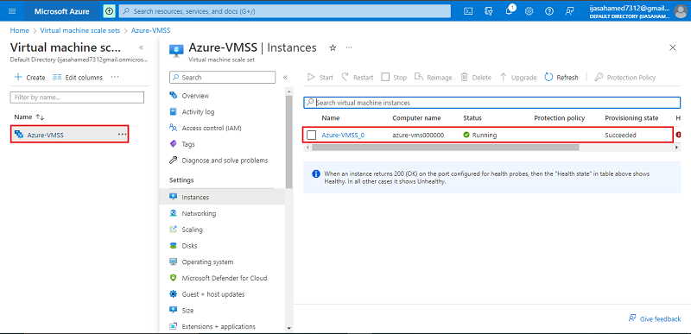Image resolution: width=691 pixels, height=334 pixels.
Task: Collapse the resource menu sidebar chevron
Action: tap(285, 78)
